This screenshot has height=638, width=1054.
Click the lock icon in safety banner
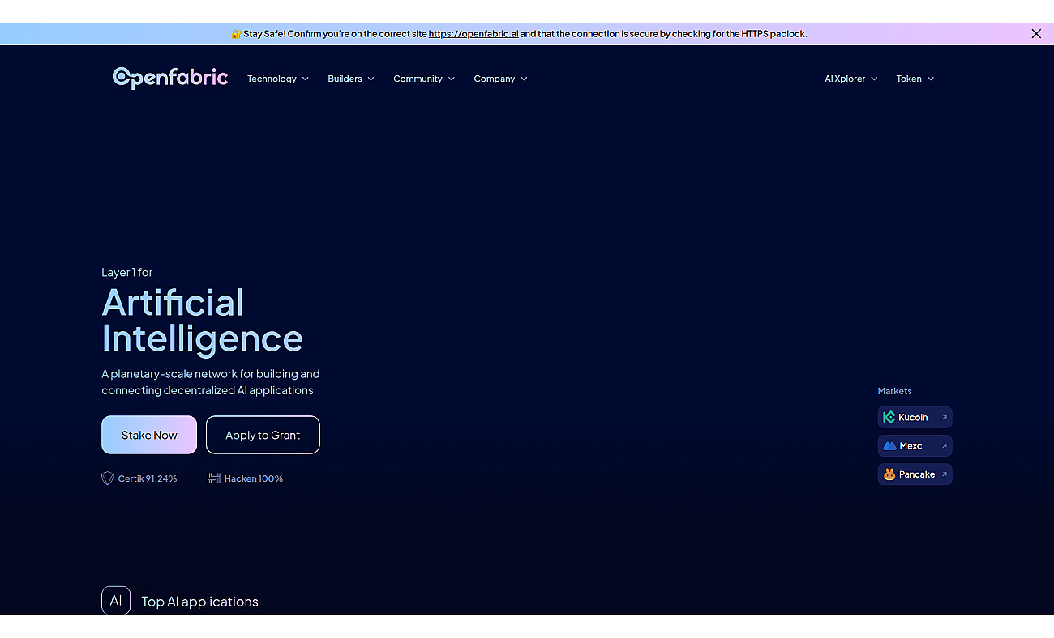tap(236, 34)
